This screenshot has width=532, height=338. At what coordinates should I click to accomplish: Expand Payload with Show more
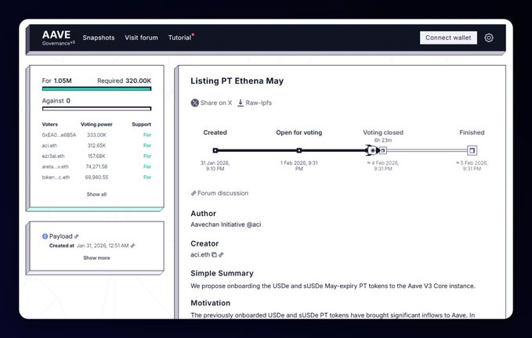(96, 257)
